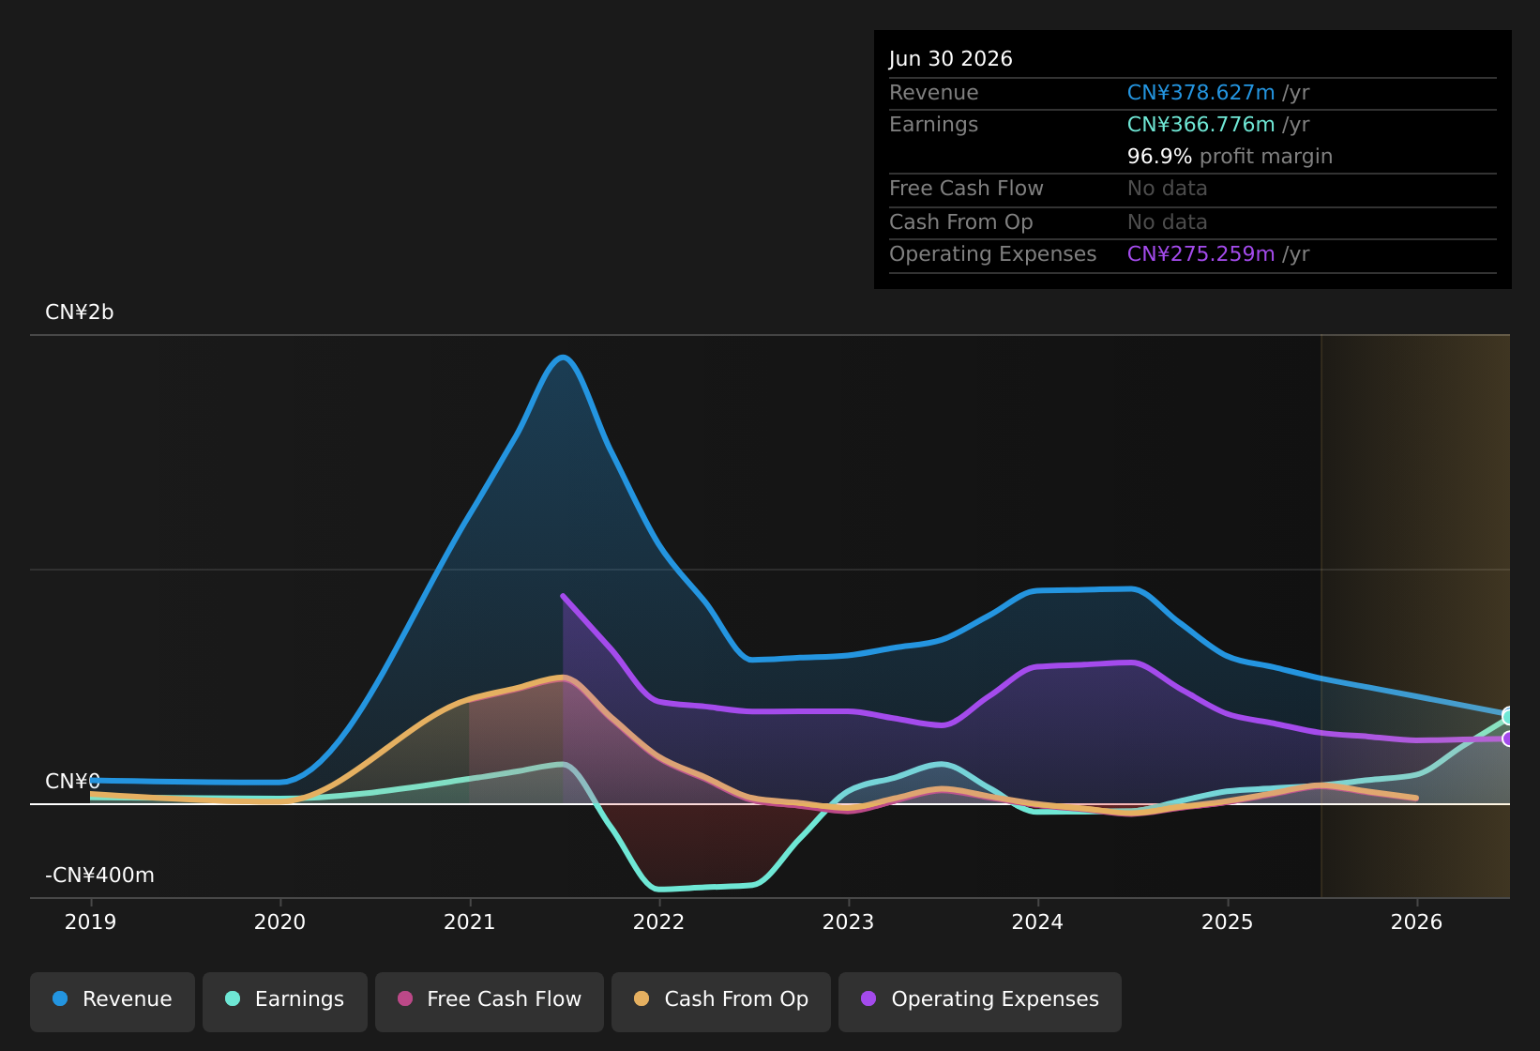Click the Jun 30 2026 tooltip date

point(951,59)
